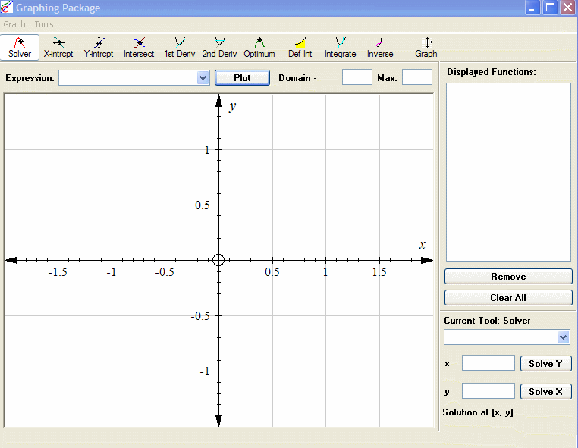The width and height of the screenshot is (578, 448).
Task: Select the 2nd Deriv tool
Action: point(220,48)
